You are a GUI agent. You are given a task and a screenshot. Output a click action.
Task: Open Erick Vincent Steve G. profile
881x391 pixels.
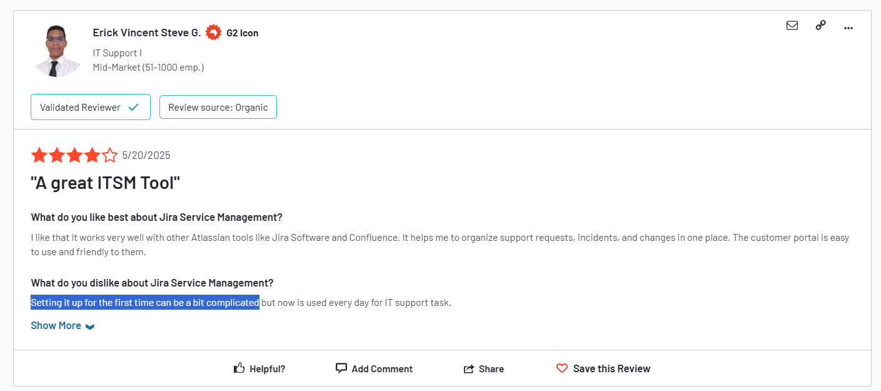coord(147,33)
